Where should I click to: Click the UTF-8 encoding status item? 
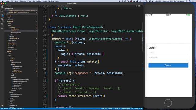coord(116,109)
